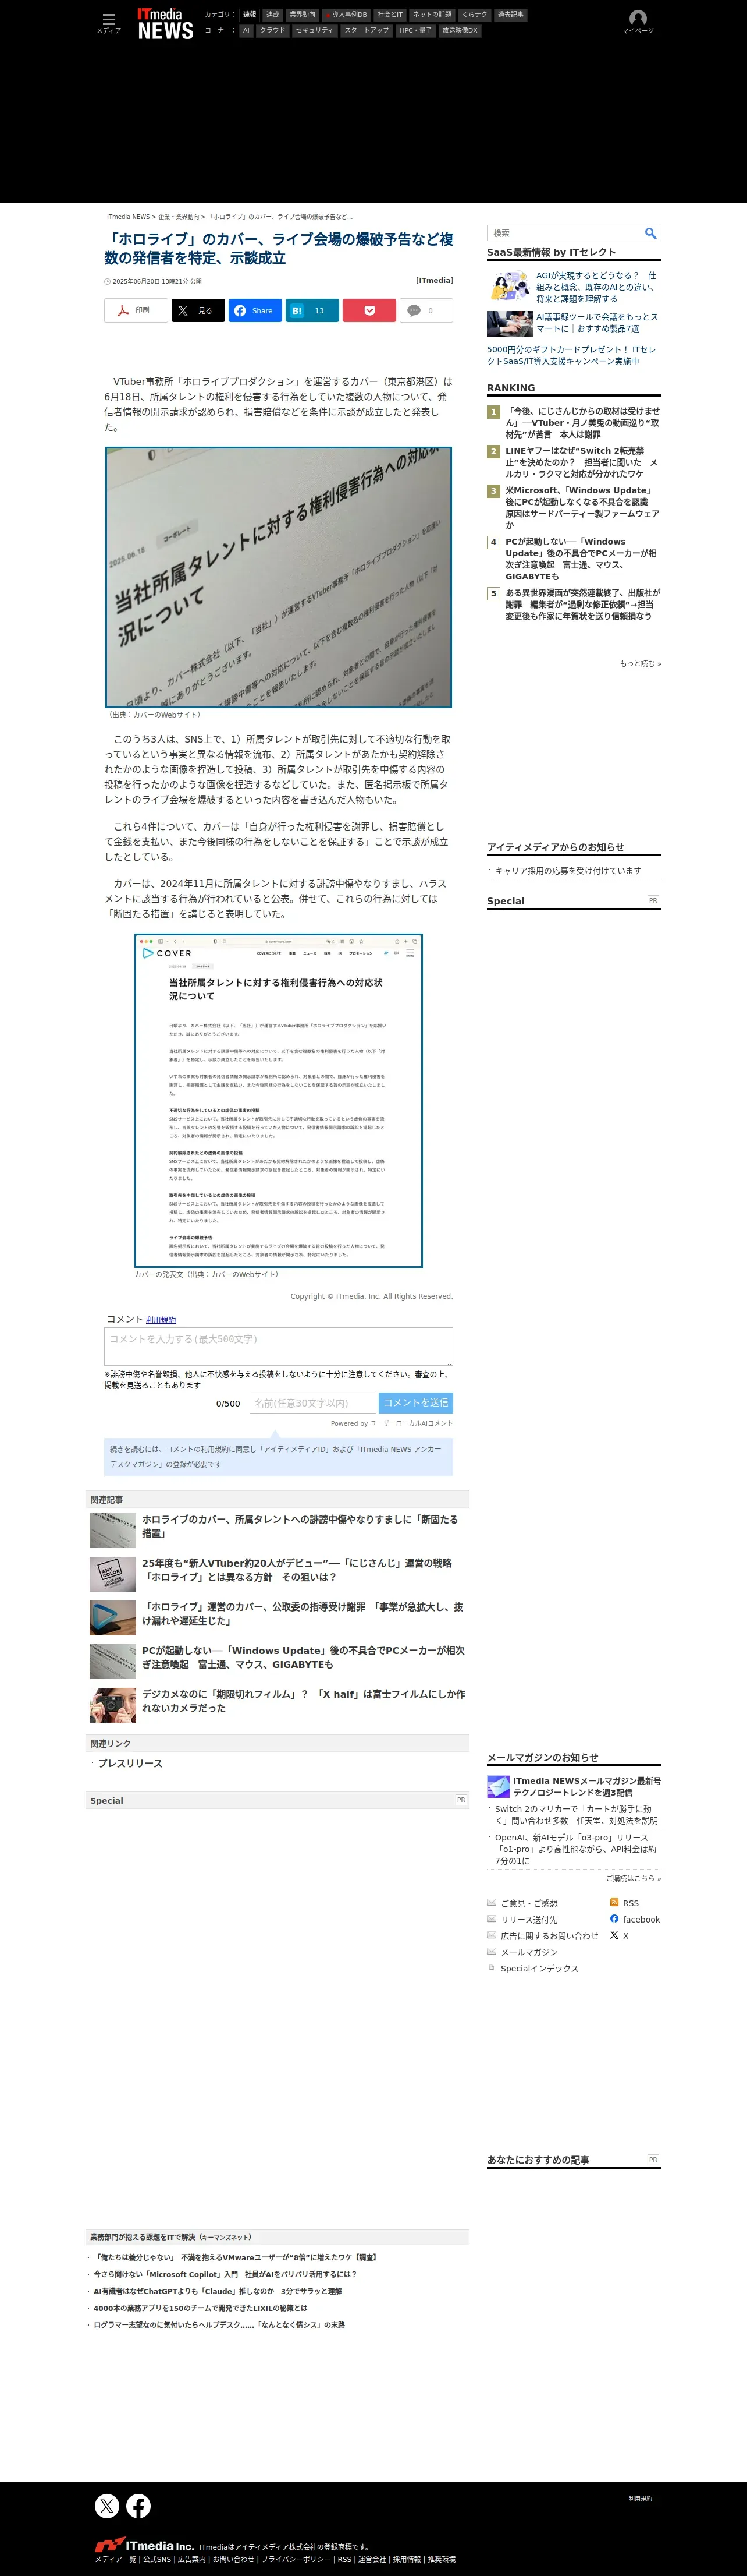Open 5000円分のギフトカード campaign link
The height and width of the screenshot is (2576, 747).
point(571,356)
